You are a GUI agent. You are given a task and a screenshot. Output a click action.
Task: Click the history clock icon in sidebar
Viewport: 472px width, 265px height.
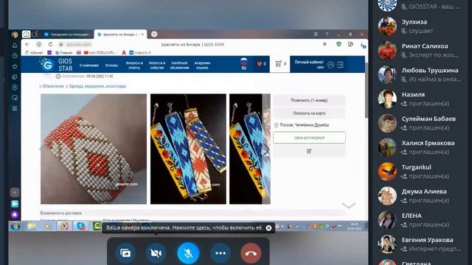pos(15,56)
